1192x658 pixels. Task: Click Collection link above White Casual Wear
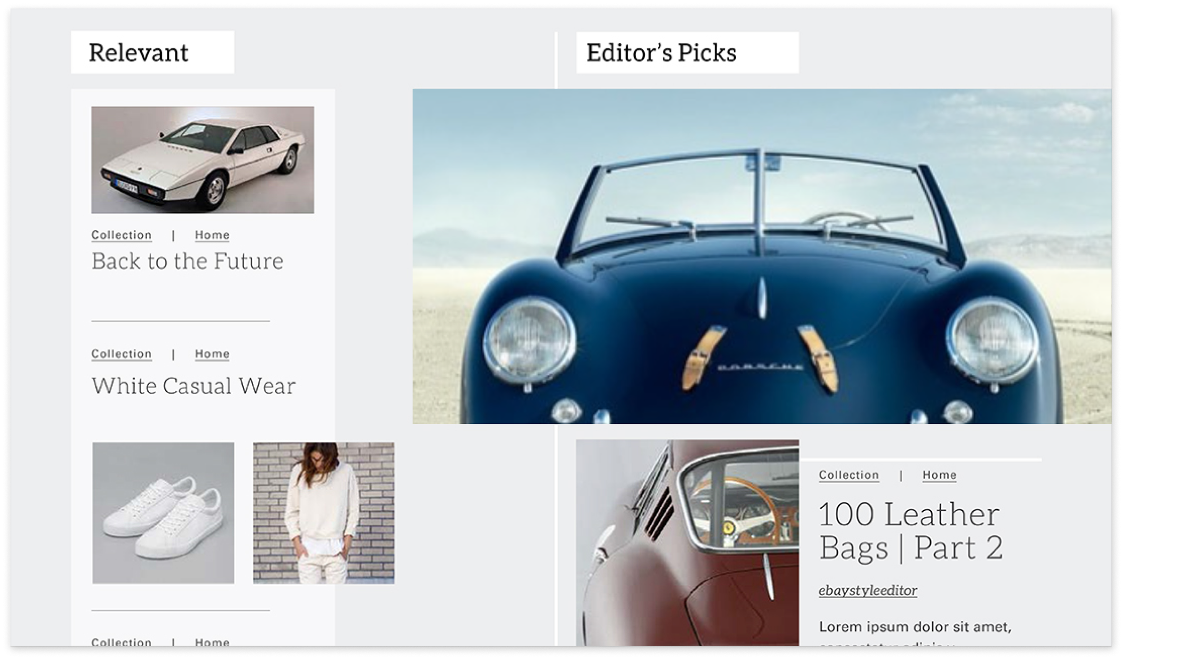(122, 354)
